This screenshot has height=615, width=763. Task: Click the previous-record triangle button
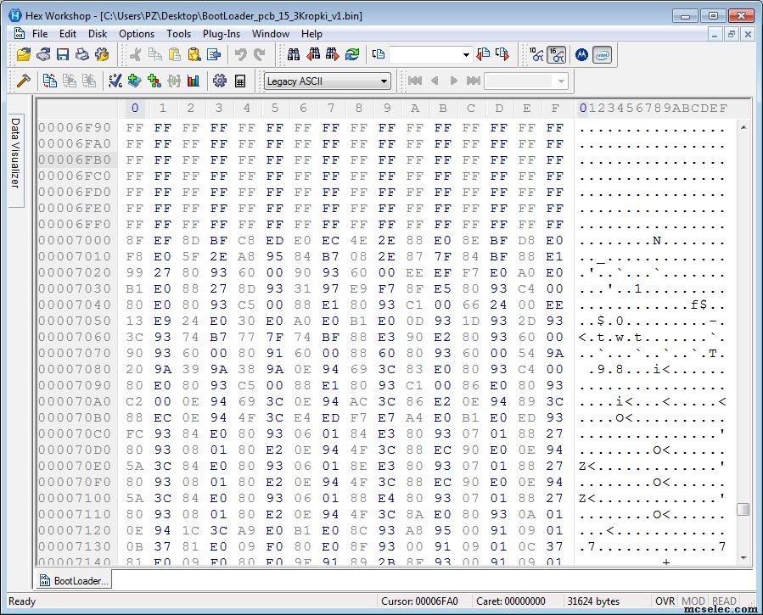coord(435,81)
